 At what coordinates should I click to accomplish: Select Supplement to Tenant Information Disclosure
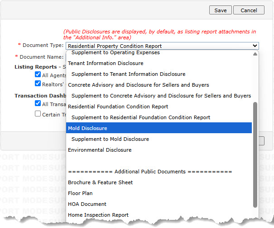coord(159,74)
